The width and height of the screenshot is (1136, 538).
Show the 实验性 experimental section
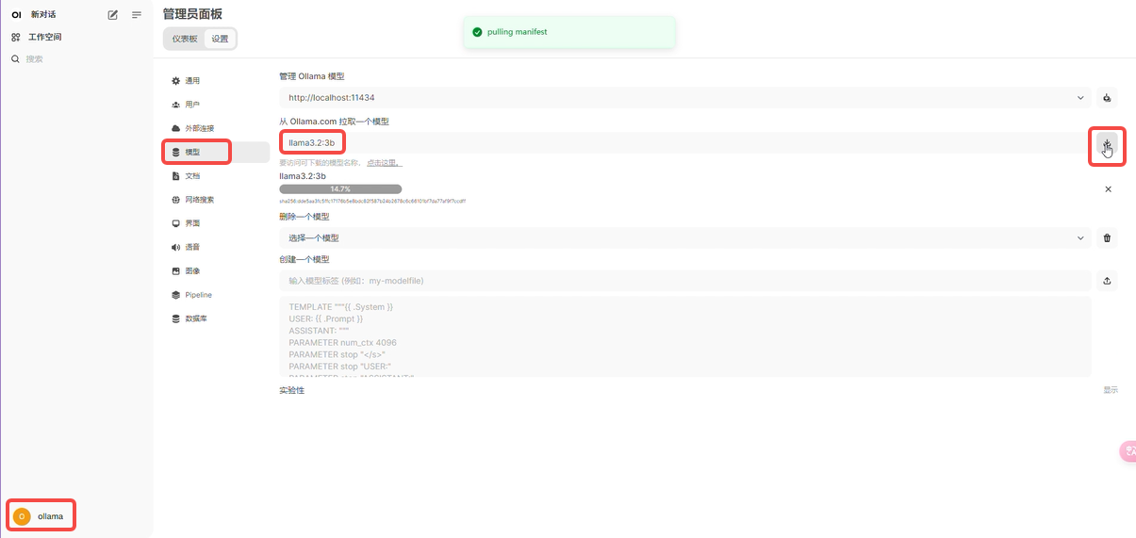pyautogui.click(x=1111, y=390)
